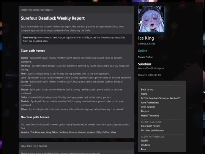This screenshot has width=205, height=154.
Task: Click the Apollo hero name in summary
Action: coord(24,58)
